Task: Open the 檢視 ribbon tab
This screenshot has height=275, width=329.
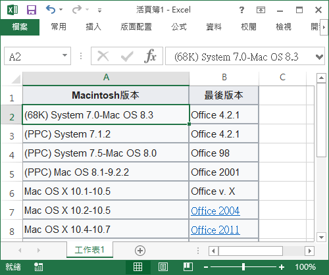Action: 284,27
